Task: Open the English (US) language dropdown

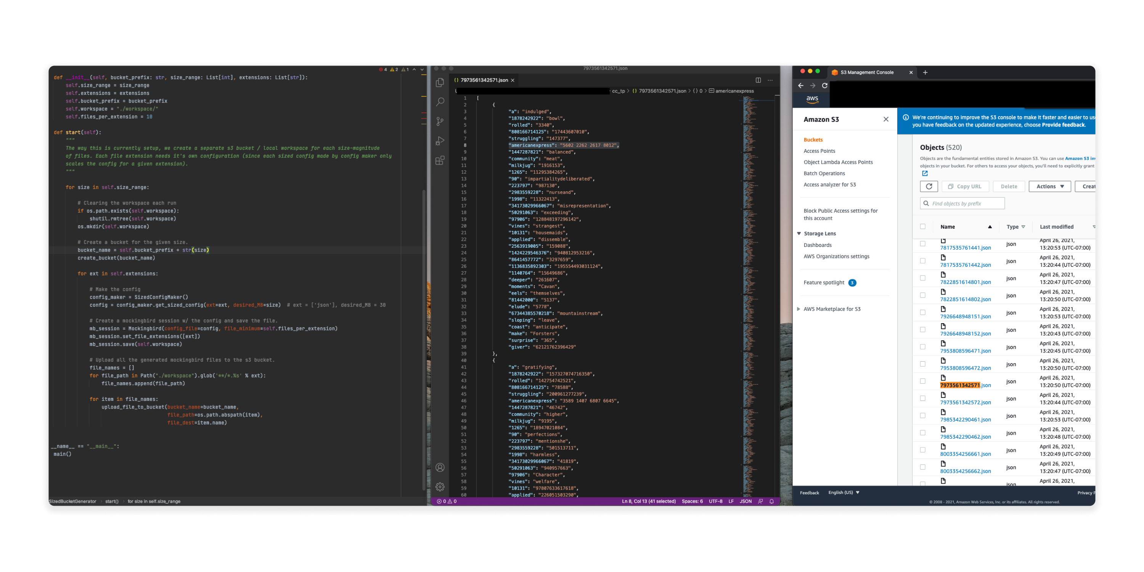Action: click(844, 493)
